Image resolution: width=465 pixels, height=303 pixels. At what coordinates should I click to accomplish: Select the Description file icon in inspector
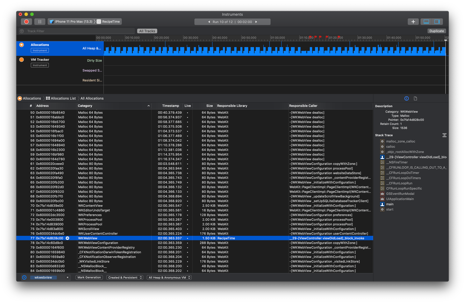[x=415, y=98]
